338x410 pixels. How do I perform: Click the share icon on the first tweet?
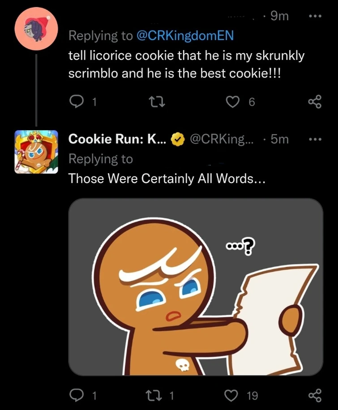(x=315, y=102)
